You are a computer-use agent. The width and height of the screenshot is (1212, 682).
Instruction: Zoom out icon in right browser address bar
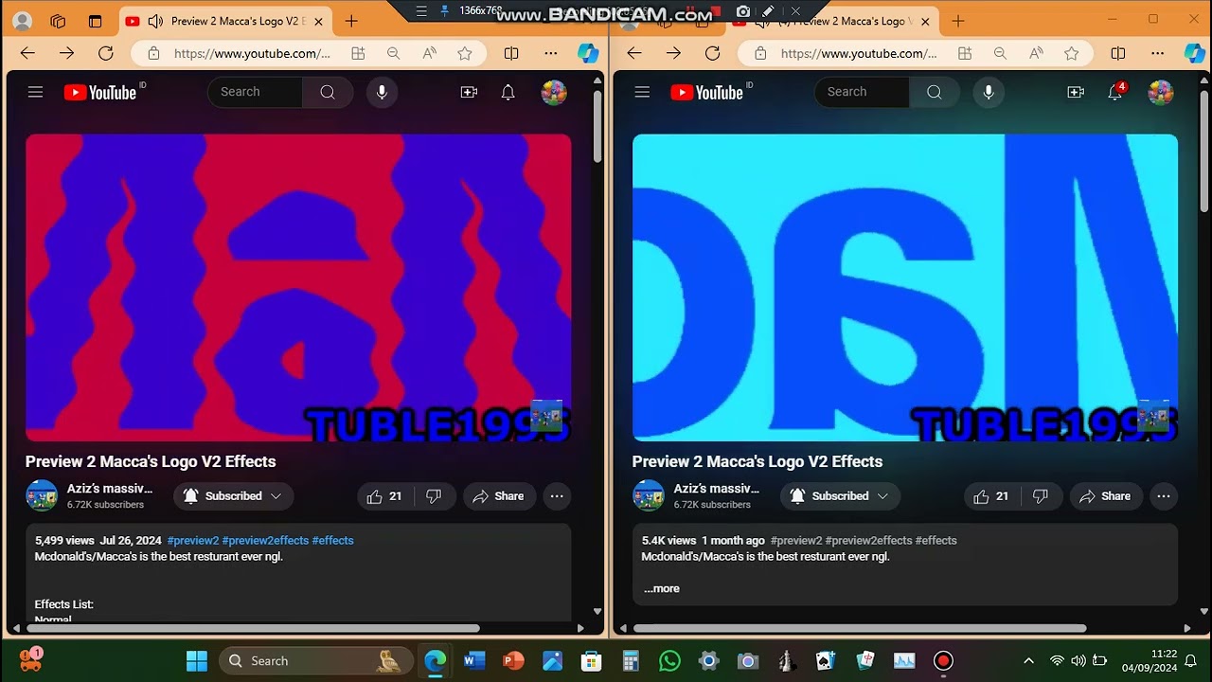(1000, 54)
